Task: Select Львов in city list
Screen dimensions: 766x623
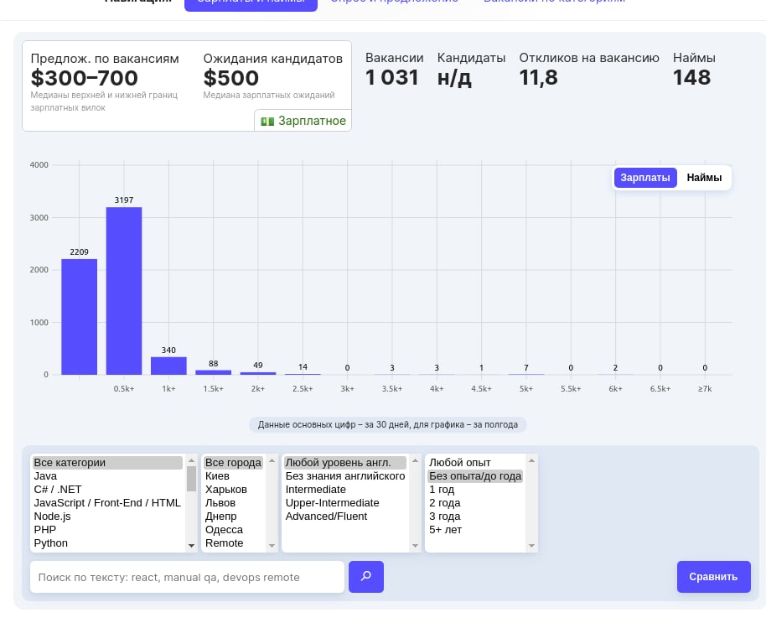Action: pos(234,503)
